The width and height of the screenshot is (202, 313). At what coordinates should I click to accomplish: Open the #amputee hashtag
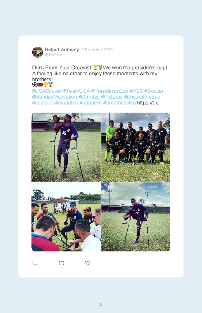coord(66,103)
